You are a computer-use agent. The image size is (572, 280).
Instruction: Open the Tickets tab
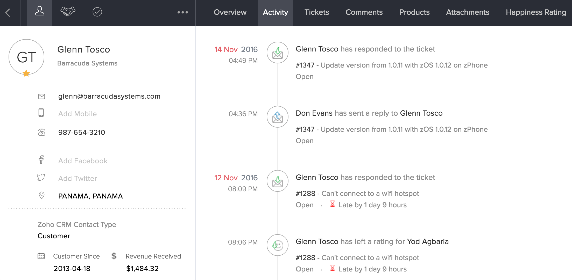point(316,12)
